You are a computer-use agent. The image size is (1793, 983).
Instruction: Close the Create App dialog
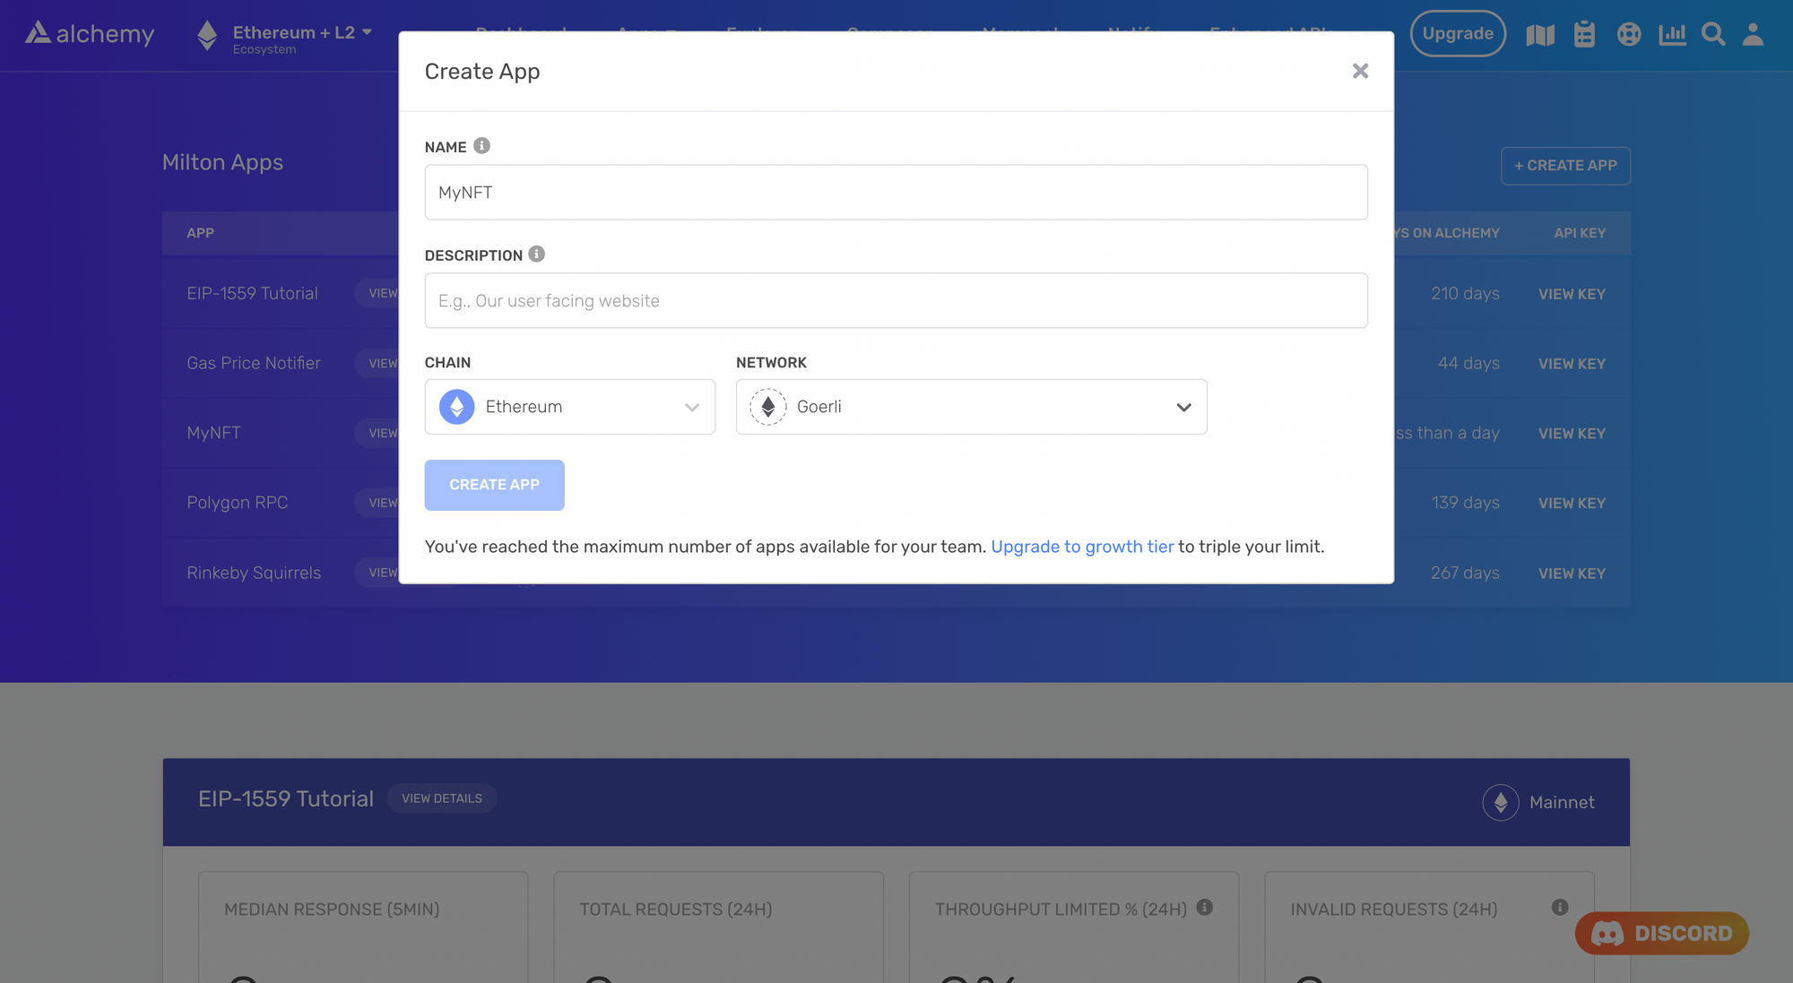click(1360, 71)
